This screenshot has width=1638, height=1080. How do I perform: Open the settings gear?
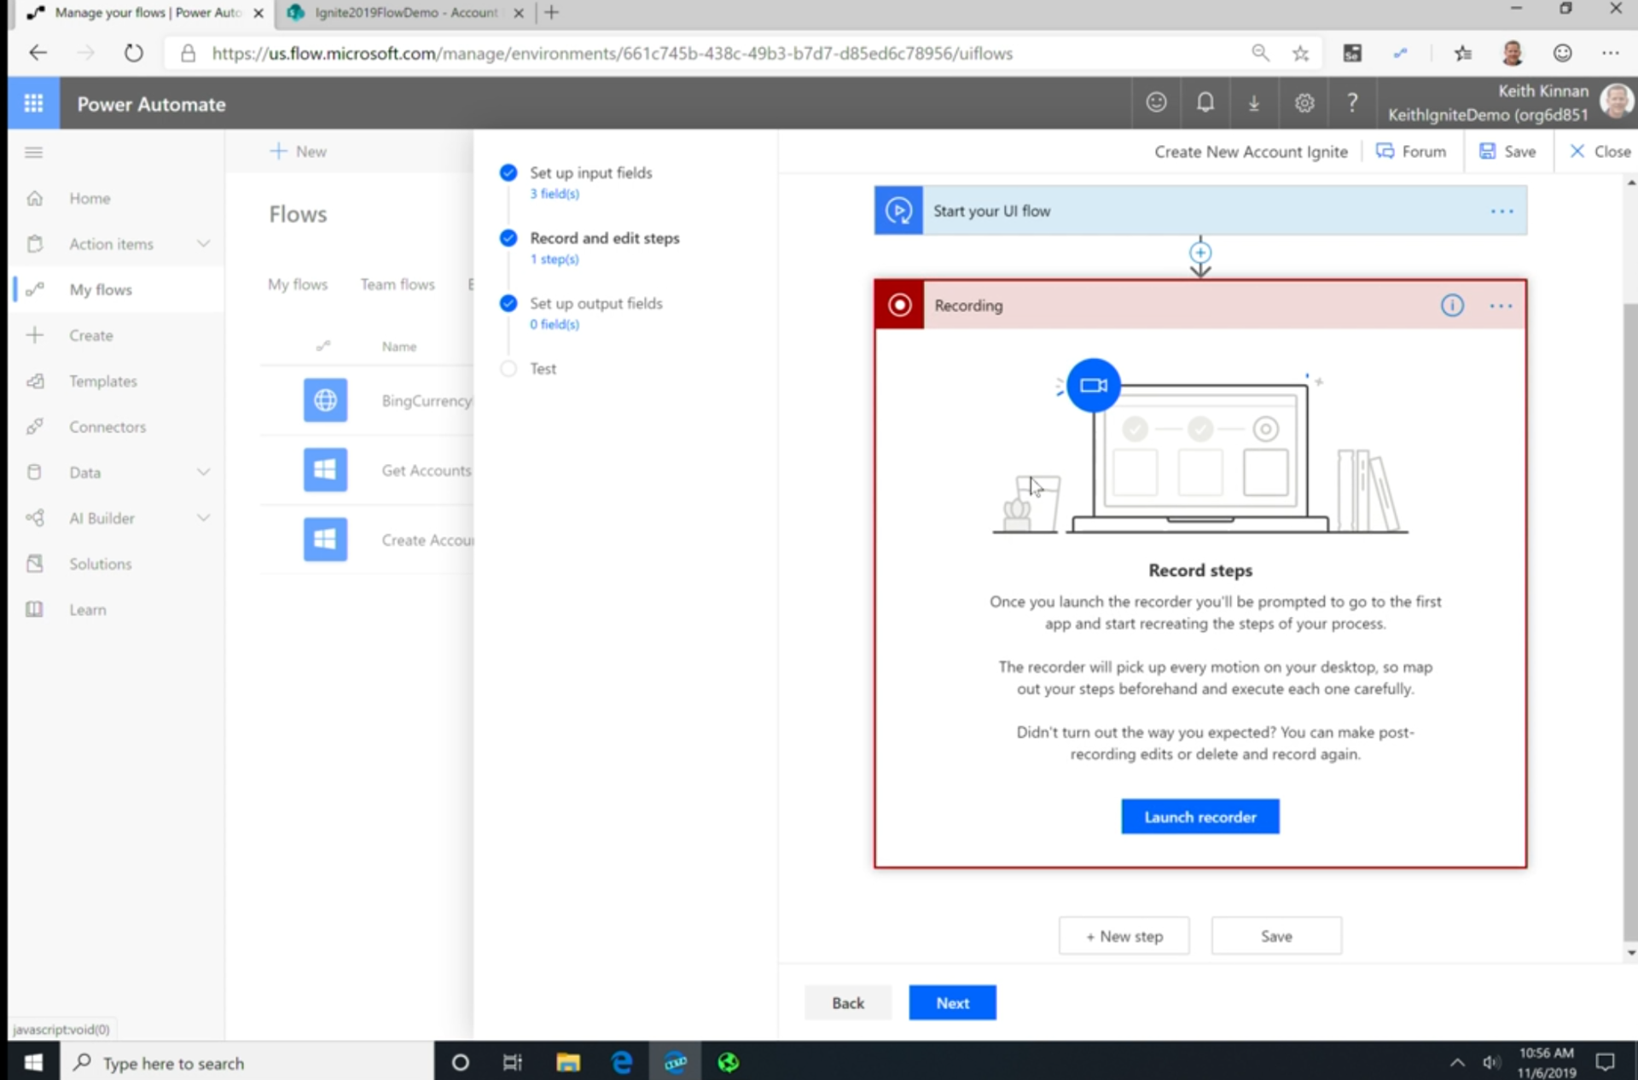[1304, 103]
